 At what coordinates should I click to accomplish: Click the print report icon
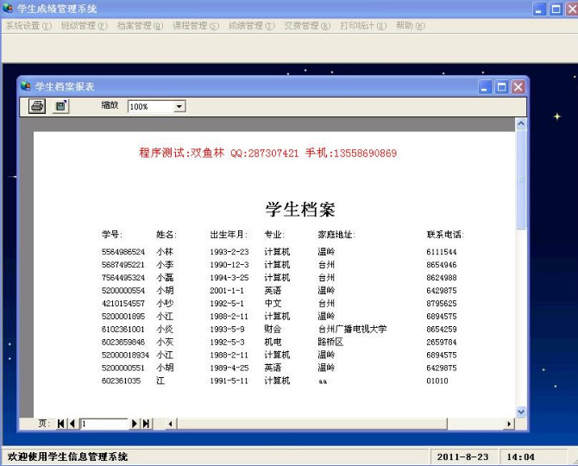point(37,106)
